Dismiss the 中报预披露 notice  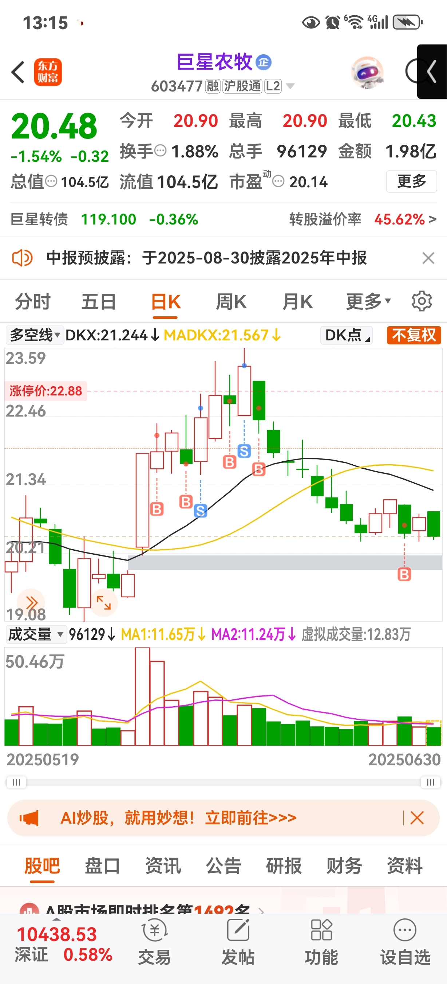[x=428, y=258]
